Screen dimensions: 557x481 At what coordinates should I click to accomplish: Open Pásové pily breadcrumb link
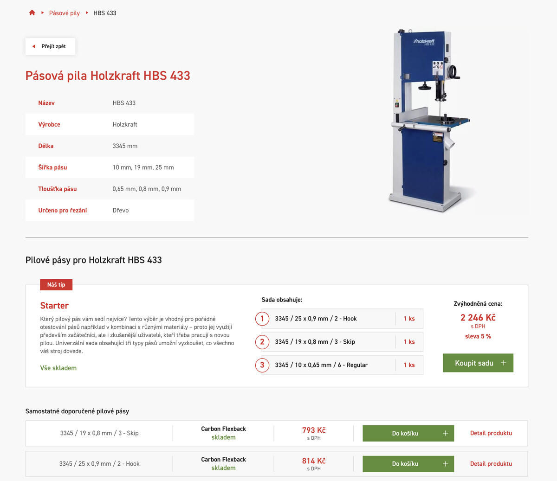coord(65,13)
